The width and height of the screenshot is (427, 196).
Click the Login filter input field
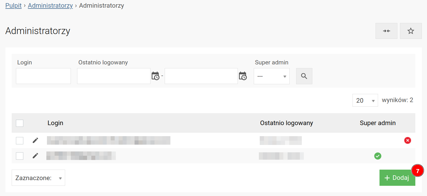pyautogui.click(x=43, y=76)
